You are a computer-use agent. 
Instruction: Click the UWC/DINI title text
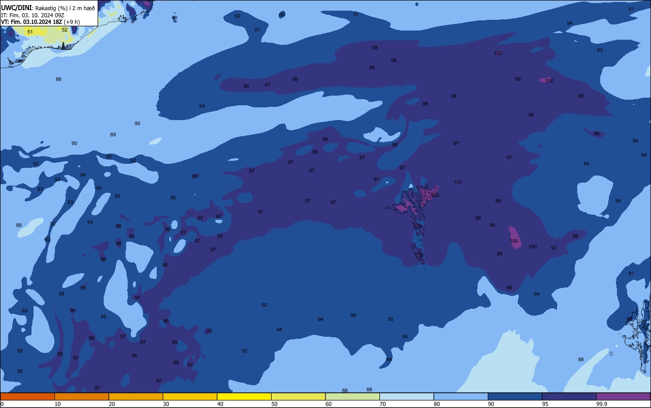(17, 8)
